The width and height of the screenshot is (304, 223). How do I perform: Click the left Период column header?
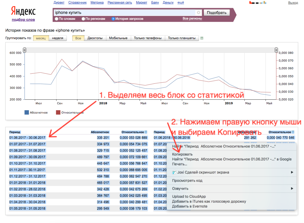pyautogui.click(x=15, y=132)
